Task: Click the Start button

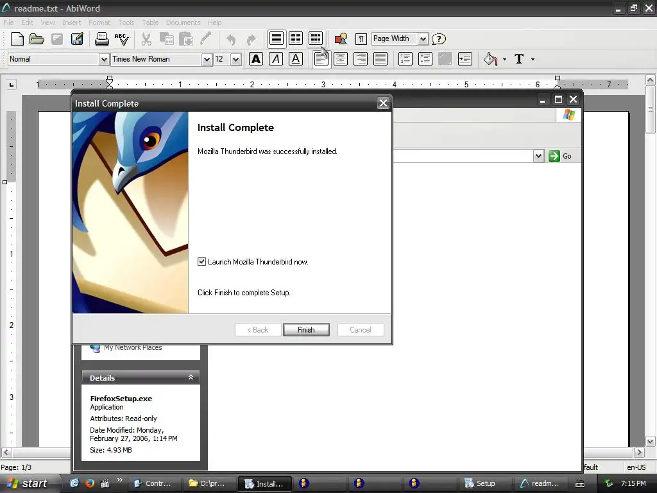Action: 28,483
